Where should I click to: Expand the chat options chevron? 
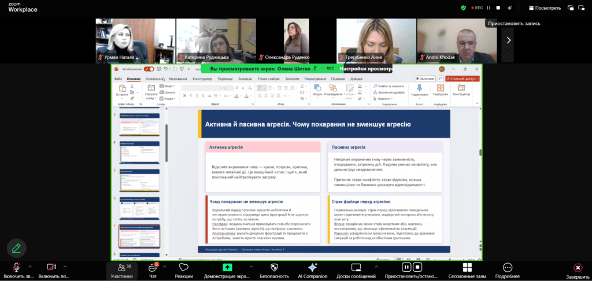(x=164, y=267)
